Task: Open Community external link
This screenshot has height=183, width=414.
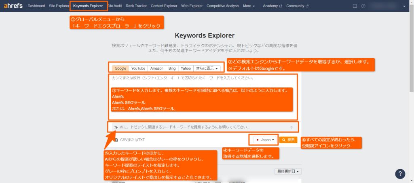Action: click(297, 6)
